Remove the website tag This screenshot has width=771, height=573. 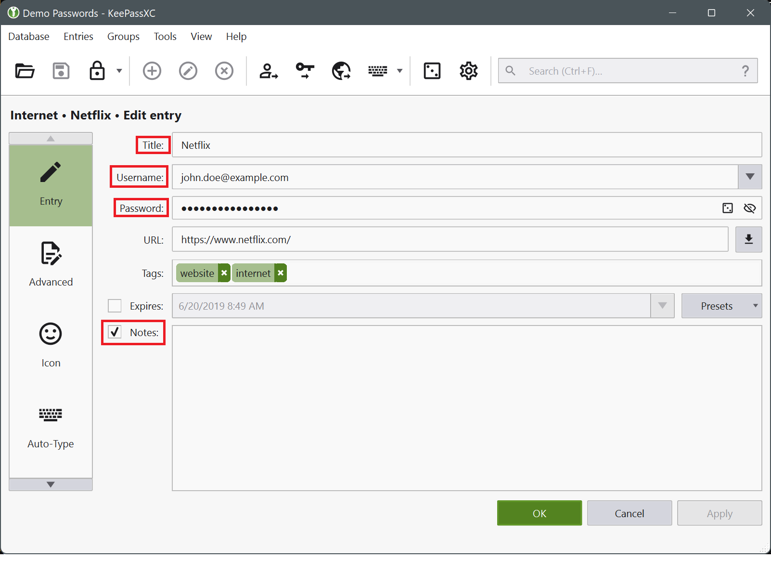(224, 273)
